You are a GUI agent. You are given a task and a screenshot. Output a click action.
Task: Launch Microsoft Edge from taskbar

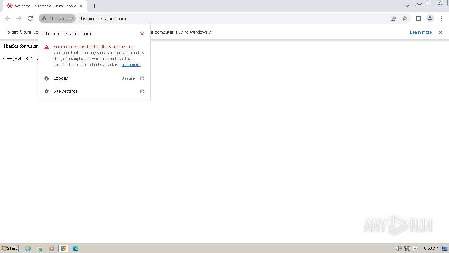pos(75,248)
